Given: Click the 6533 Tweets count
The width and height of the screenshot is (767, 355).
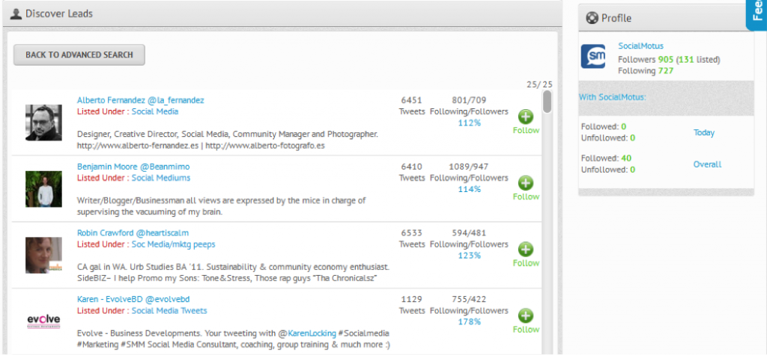Looking at the screenshot, I should pos(411,233).
